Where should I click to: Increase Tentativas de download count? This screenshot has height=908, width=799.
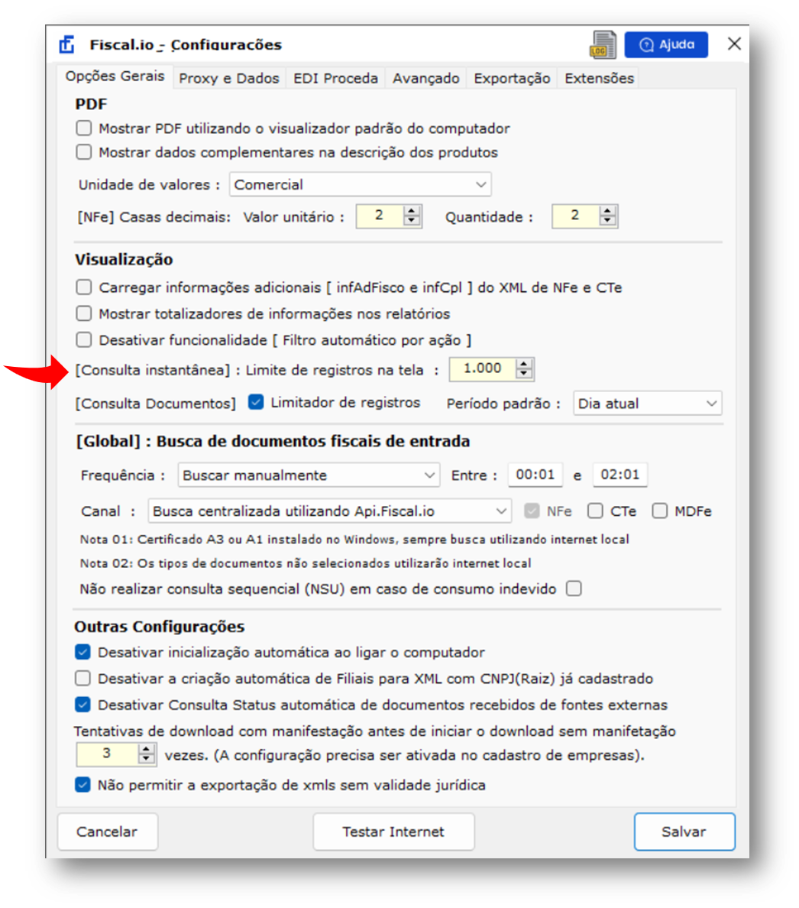pyautogui.click(x=147, y=749)
